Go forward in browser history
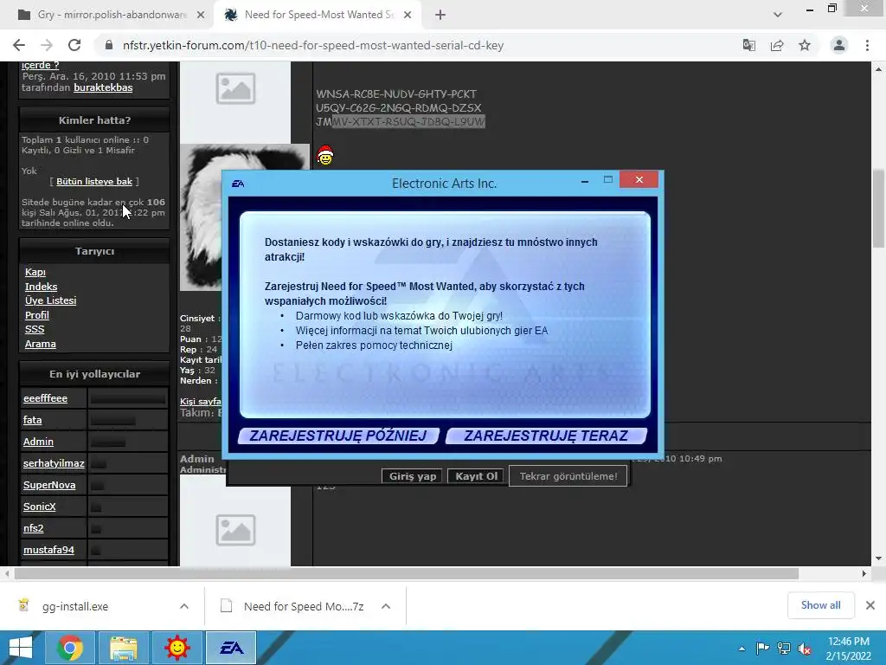The width and height of the screenshot is (886, 665). tap(47, 45)
